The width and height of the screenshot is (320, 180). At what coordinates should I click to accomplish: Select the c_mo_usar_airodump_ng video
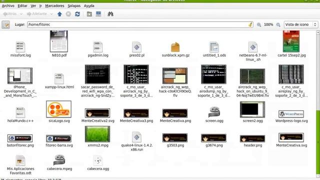coord(213,74)
